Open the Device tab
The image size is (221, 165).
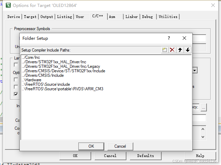[14, 17]
